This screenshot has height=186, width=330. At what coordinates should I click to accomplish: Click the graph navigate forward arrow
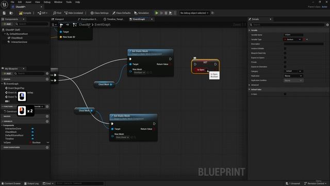[x=68, y=25]
